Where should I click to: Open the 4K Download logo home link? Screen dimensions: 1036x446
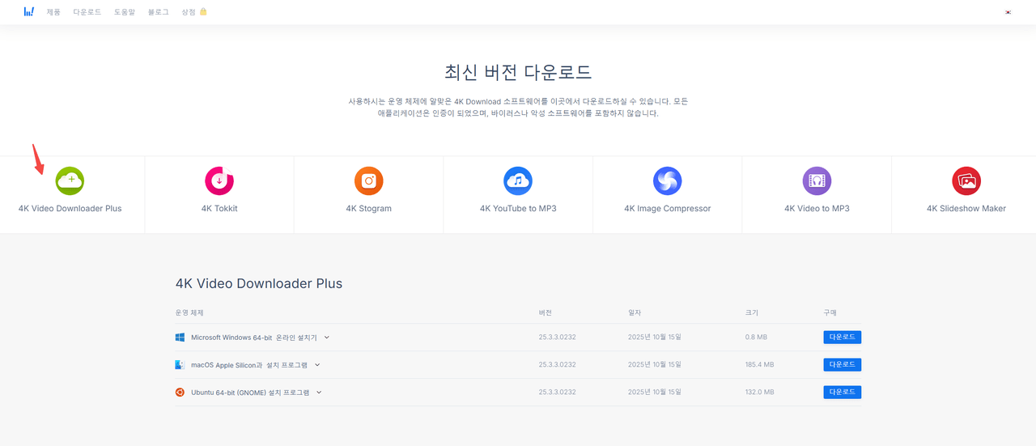(x=29, y=11)
